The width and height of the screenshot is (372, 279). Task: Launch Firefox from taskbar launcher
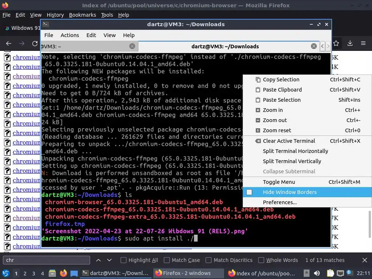[63, 273]
